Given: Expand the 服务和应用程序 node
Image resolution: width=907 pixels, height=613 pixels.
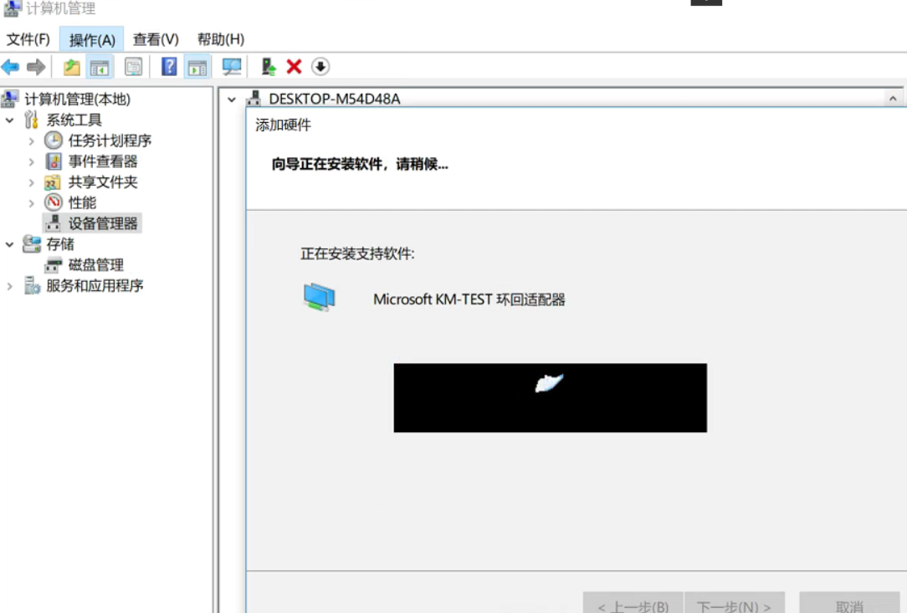Looking at the screenshot, I should (x=10, y=286).
